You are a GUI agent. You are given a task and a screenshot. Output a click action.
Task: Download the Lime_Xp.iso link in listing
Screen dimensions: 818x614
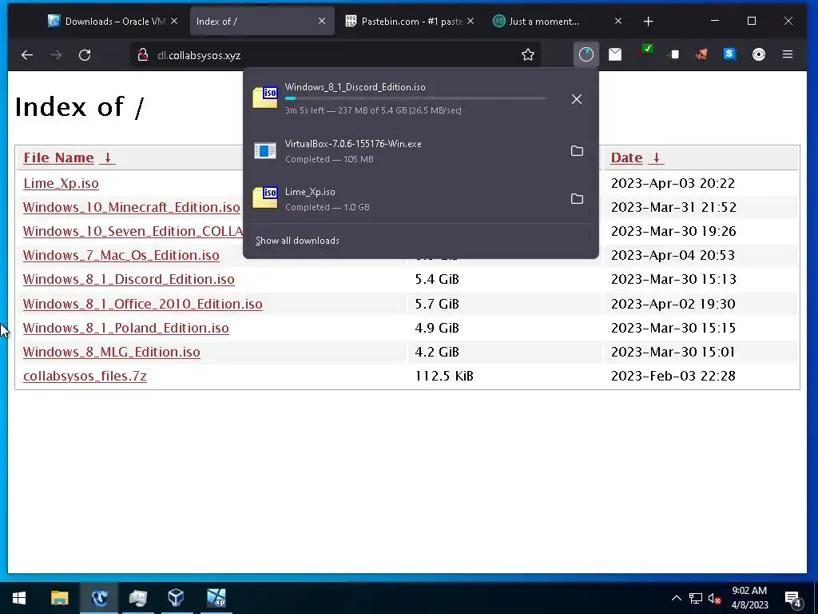(x=61, y=183)
